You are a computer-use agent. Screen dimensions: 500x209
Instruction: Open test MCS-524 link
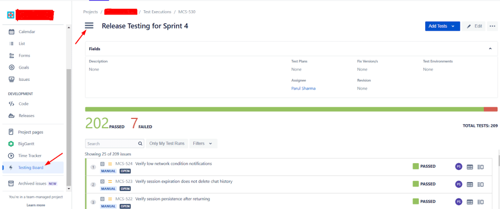point(124,164)
